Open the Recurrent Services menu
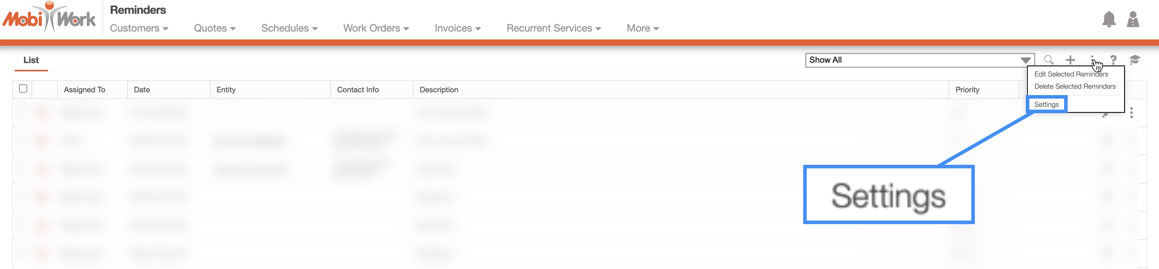Viewport: 1159px width, 269px height. click(553, 28)
